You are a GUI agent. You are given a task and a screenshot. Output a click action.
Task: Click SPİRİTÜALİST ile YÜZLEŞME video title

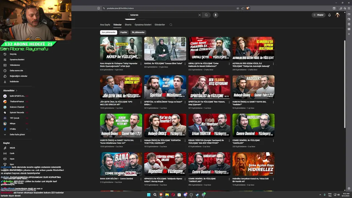(207, 103)
